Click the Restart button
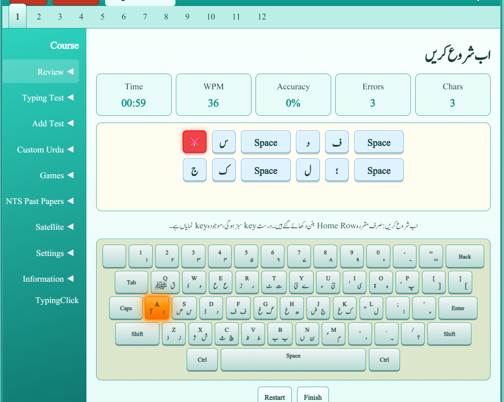Viewport: 504px width, 402px height. tap(275, 396)
